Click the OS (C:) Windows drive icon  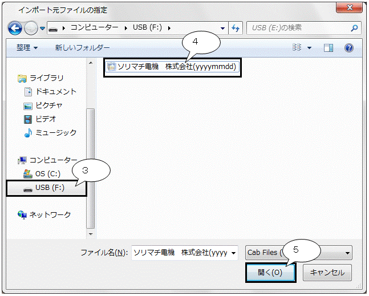pos(28,174)
